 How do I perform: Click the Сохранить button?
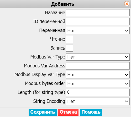43,112
